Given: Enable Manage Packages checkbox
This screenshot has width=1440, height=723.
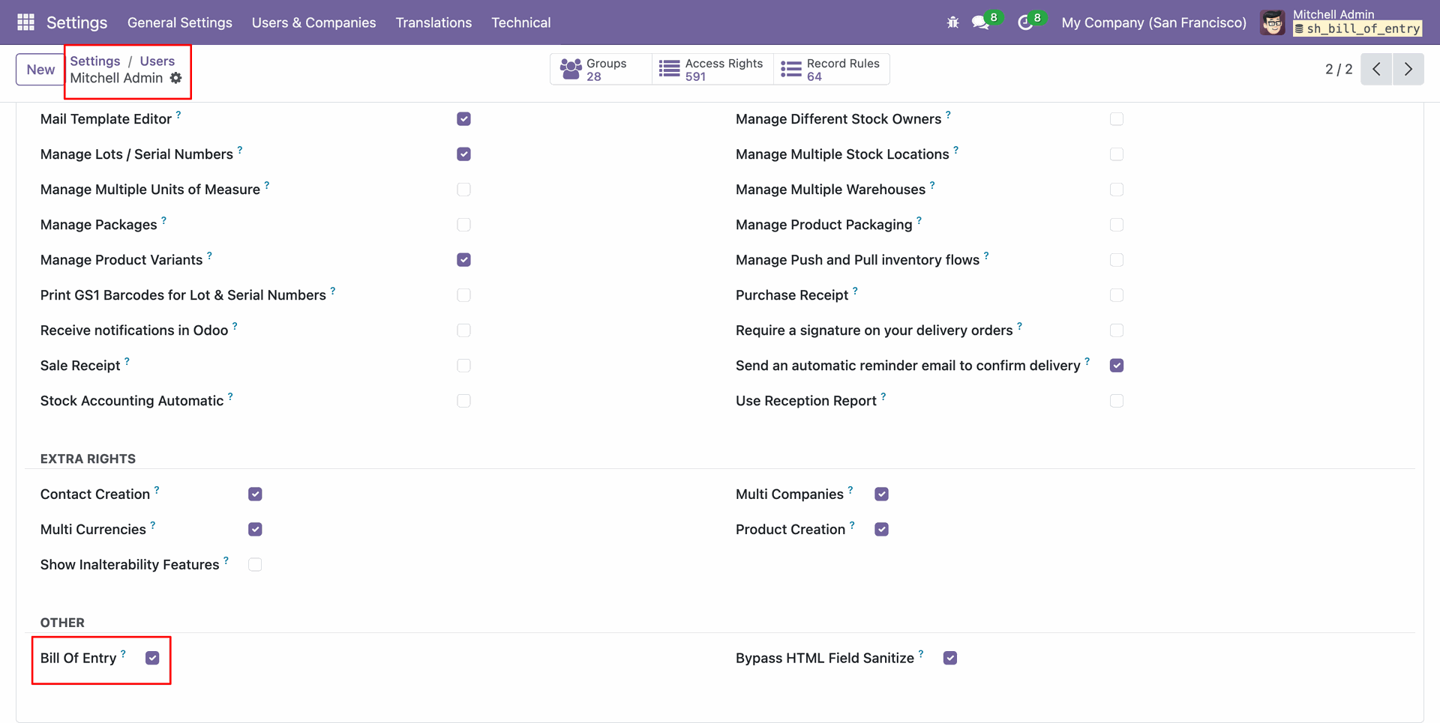Looking at the screenshot, I should [x=463, y=225].
